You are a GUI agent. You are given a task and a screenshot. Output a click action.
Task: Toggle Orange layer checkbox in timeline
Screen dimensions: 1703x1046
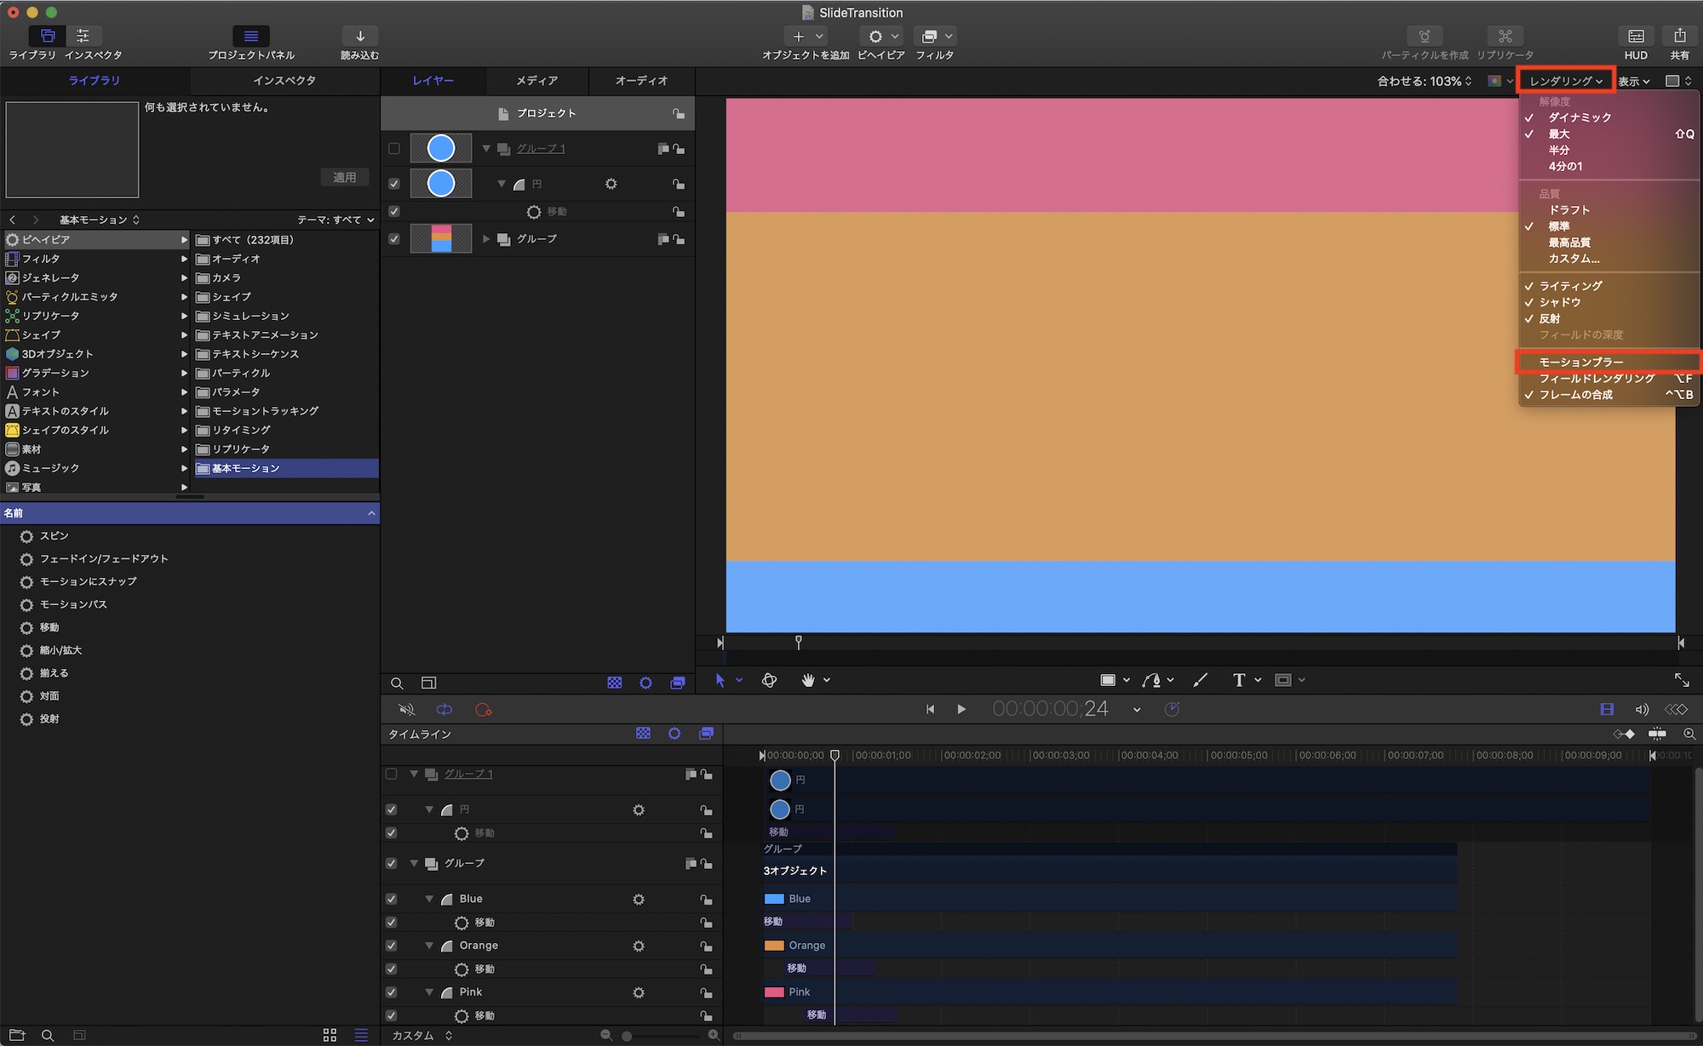click(392, 946)
